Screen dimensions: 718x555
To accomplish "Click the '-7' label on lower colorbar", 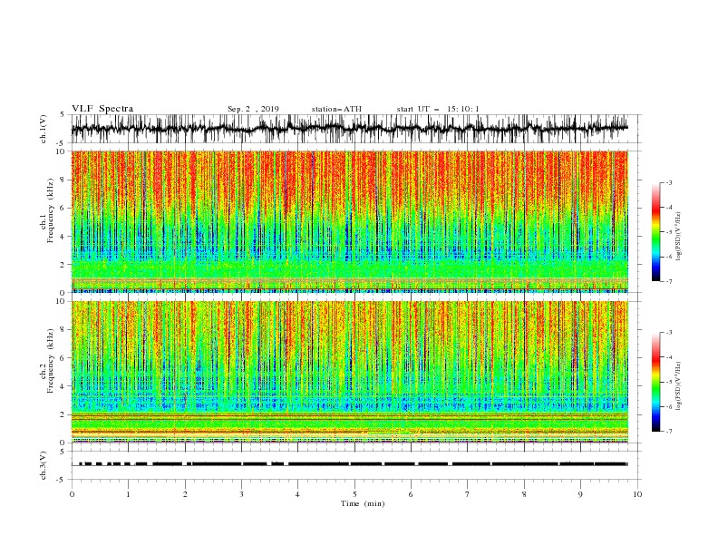I will point(668,431).
